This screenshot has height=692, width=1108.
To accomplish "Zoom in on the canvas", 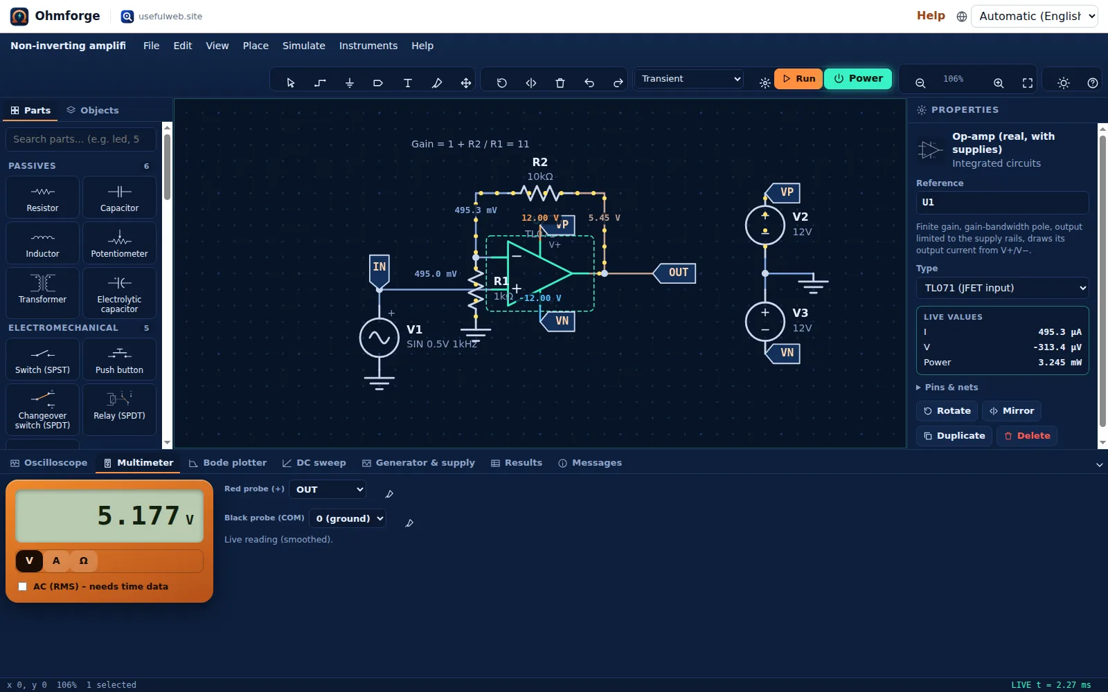I will coord(999,83).
